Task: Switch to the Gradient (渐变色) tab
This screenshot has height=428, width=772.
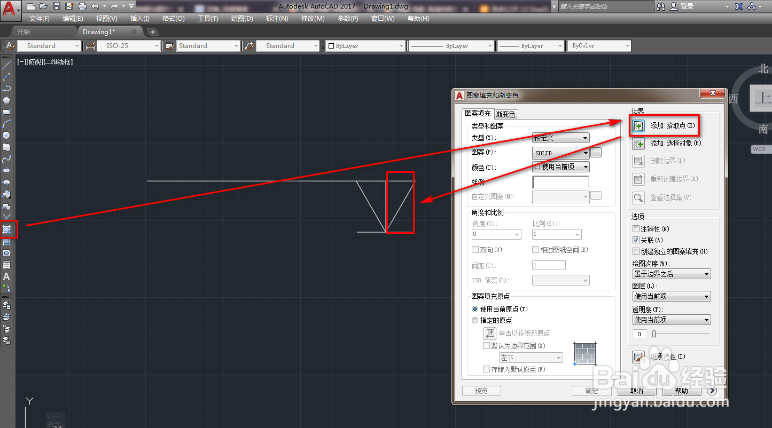Action: (x=506, y=114)
